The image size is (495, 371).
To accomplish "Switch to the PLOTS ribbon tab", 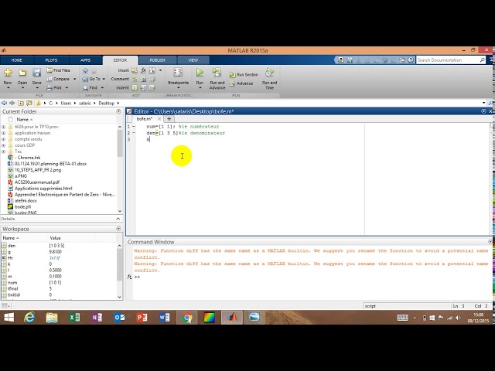I will coord(51,60).
